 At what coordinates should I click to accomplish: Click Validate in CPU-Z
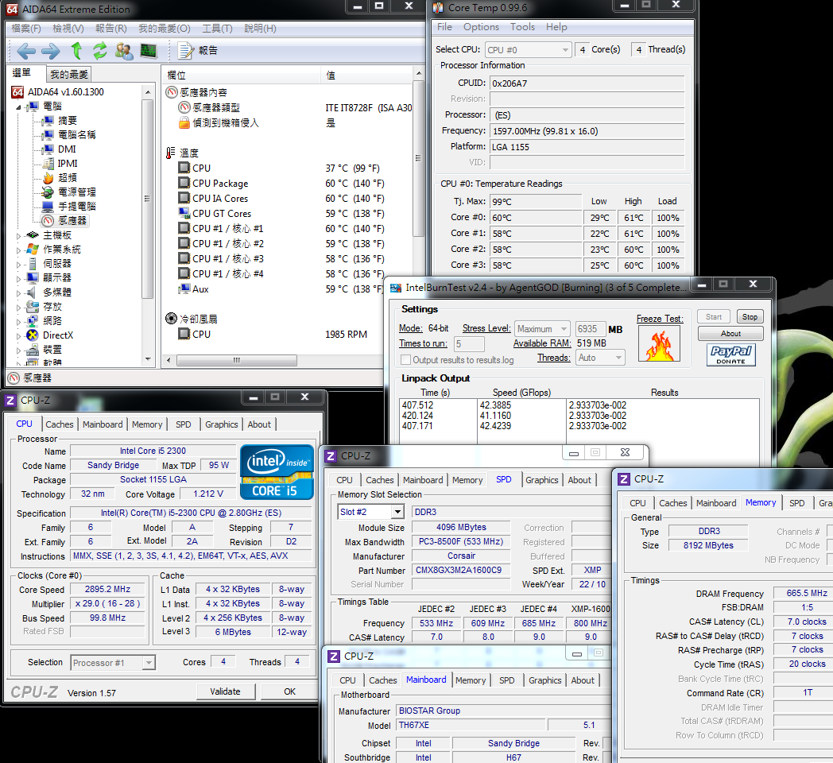[225, 691]
